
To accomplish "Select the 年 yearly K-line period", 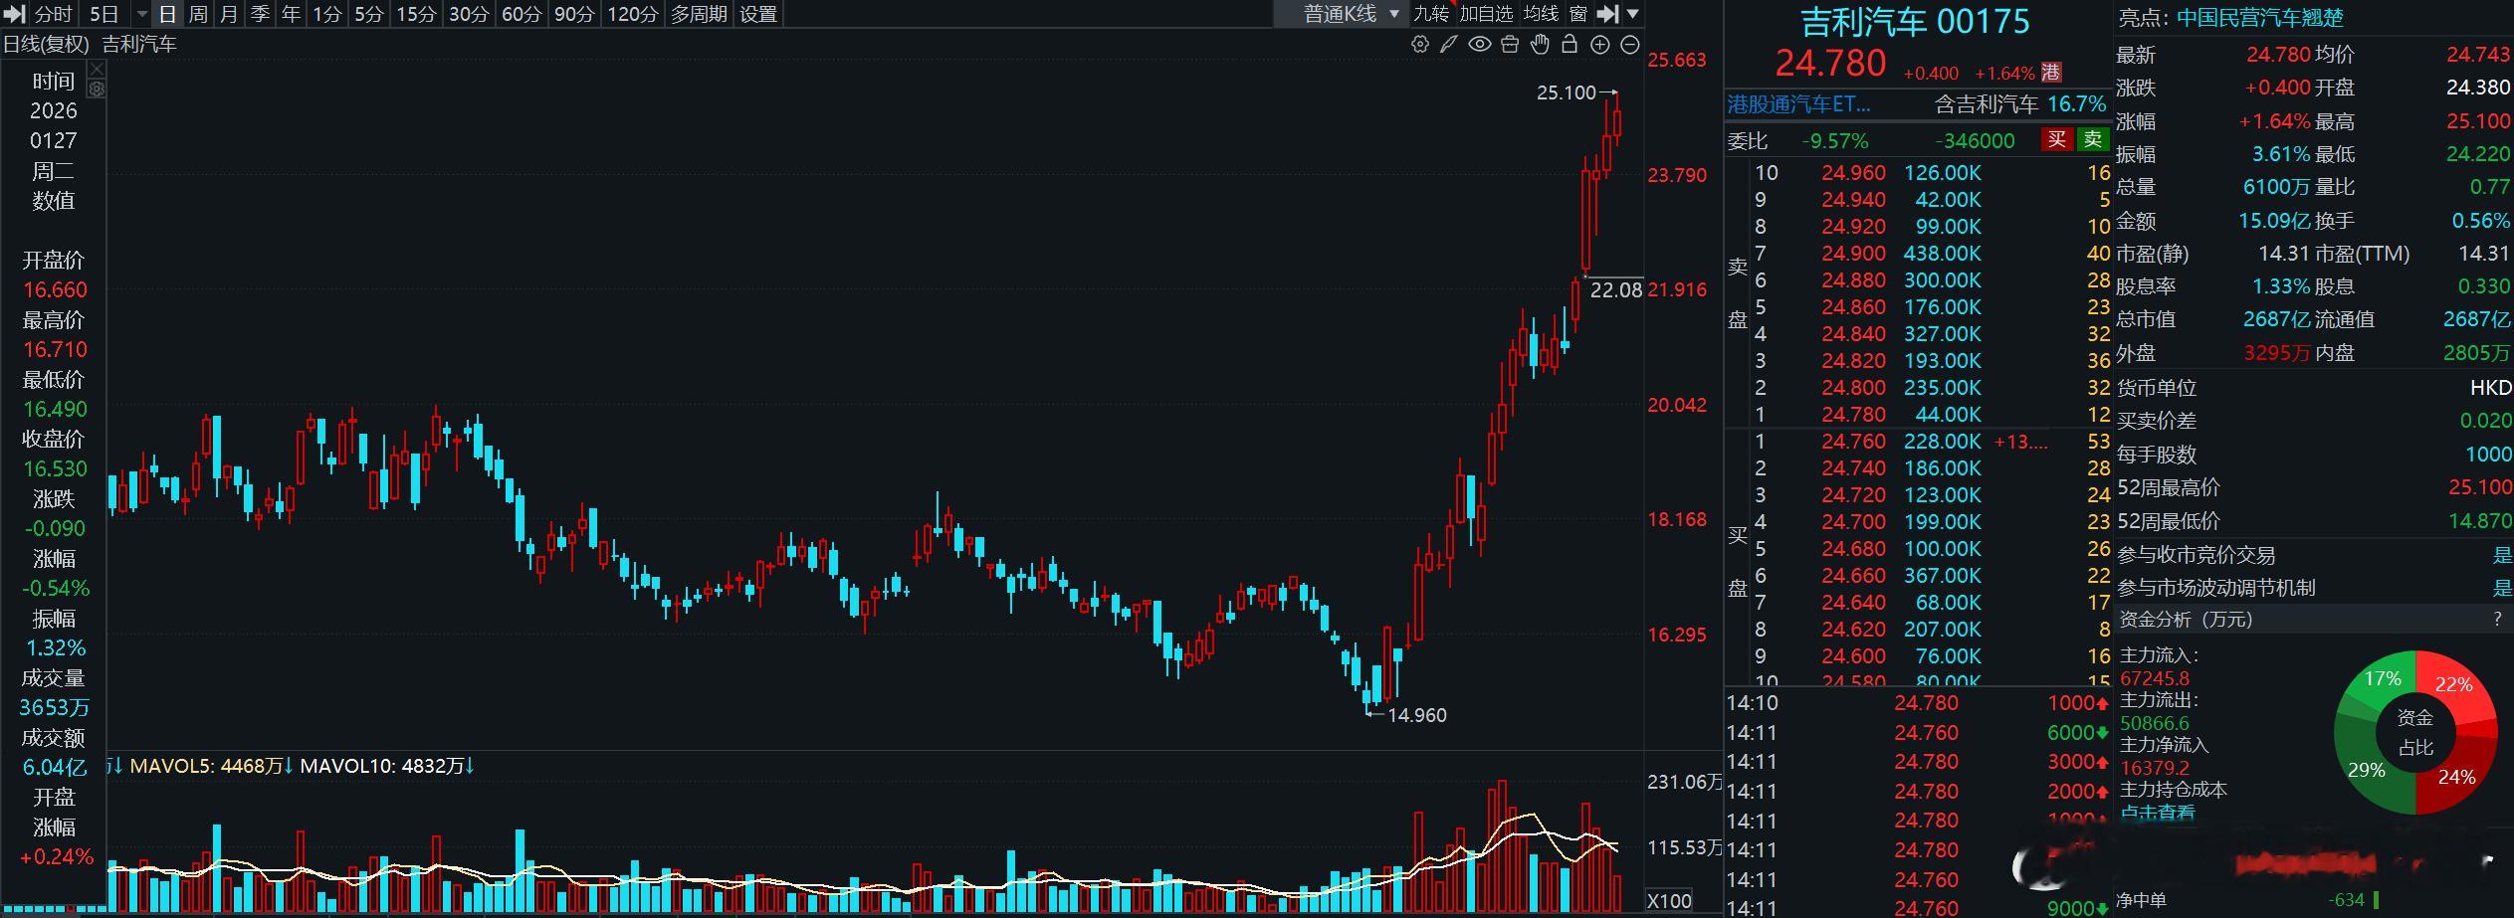I will coord(291,14).
